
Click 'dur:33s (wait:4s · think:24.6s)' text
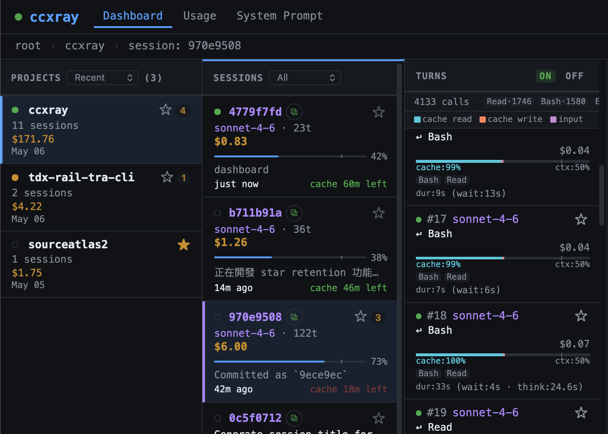499,387
